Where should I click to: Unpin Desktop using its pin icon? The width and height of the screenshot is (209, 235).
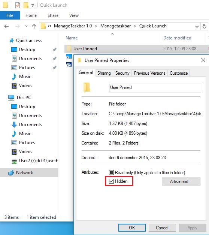coord(55,50)
